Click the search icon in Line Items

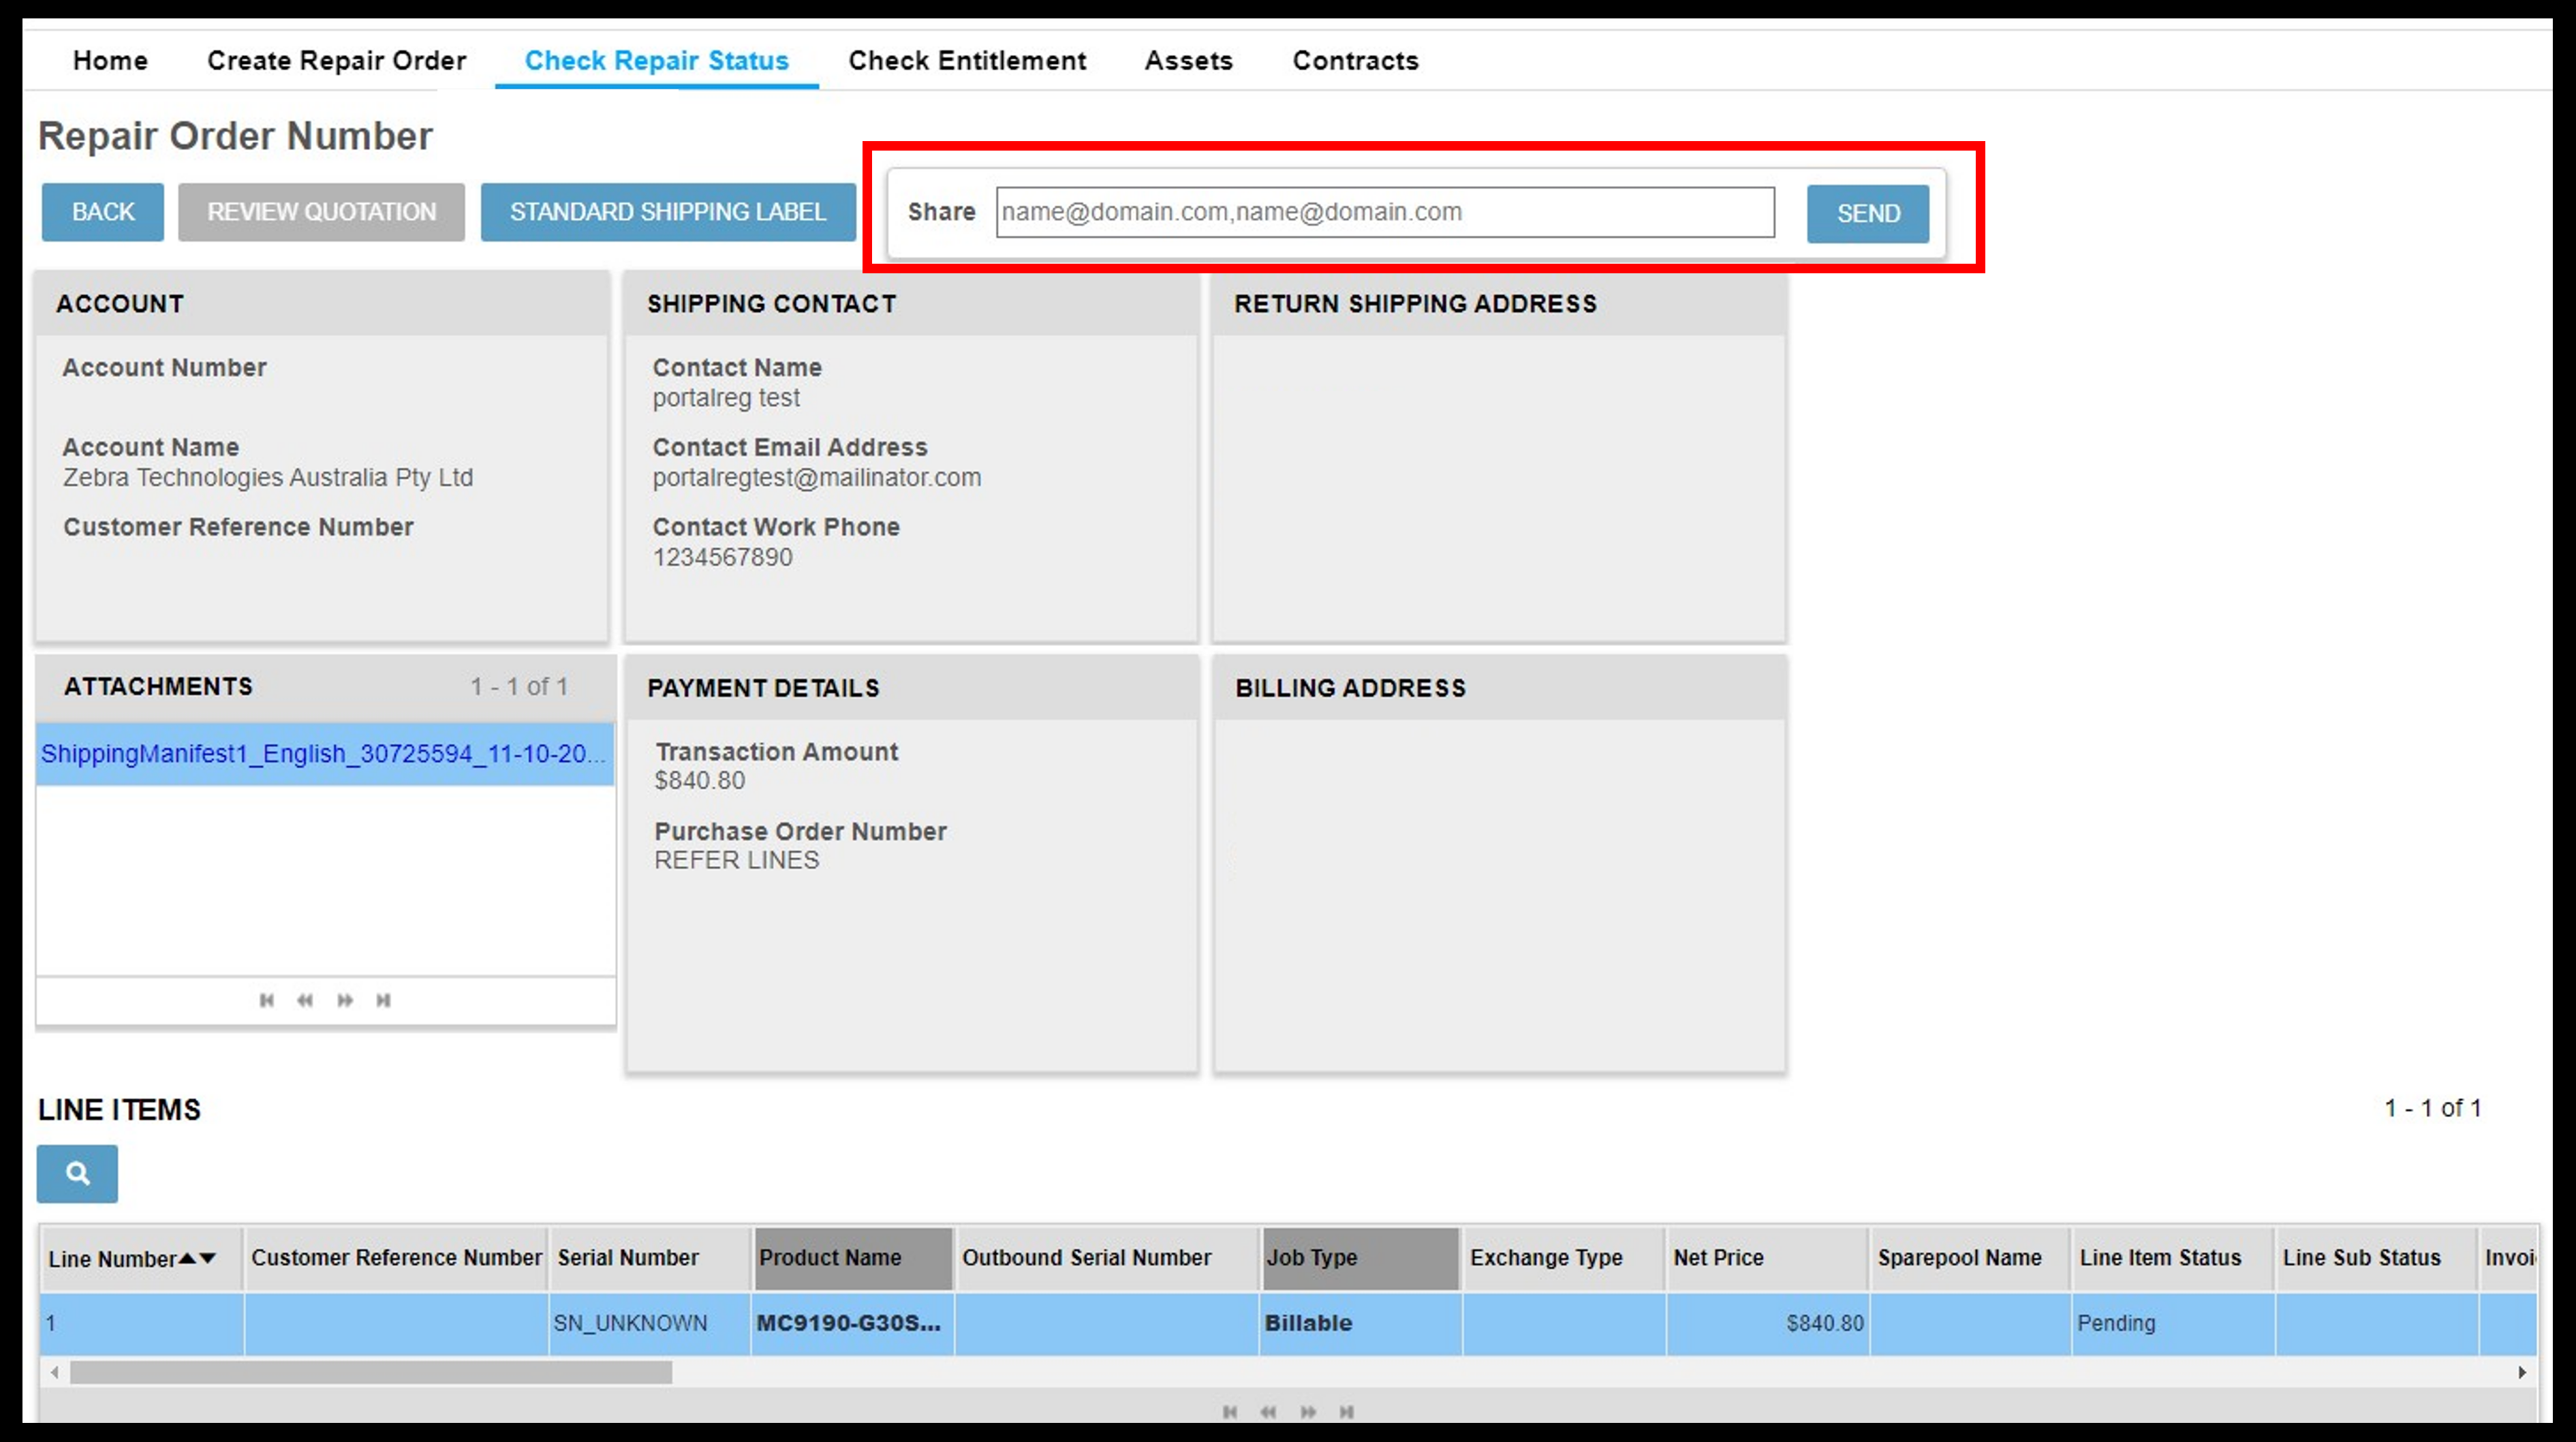(x=78, y=1173)
